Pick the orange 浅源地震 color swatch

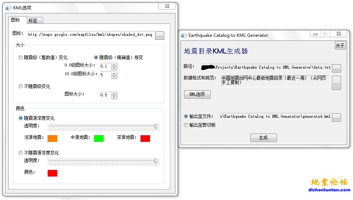(x=52, y=138)
